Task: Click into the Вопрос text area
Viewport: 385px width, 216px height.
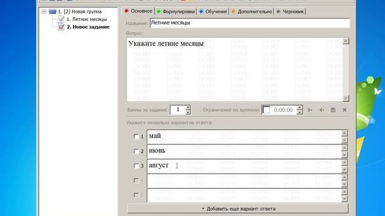Action: (235, 70)
